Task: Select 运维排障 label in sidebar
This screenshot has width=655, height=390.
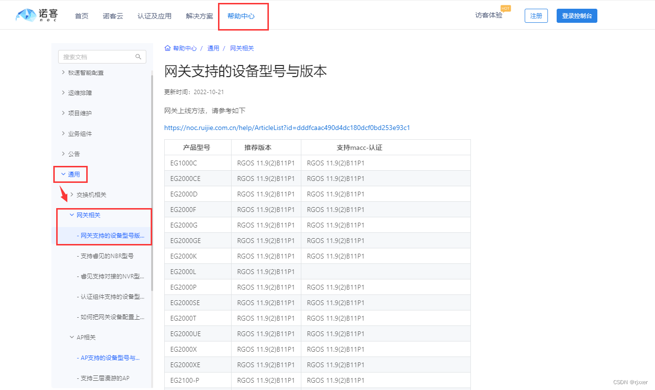Action: pyautogui.click(x=80, y=93)
